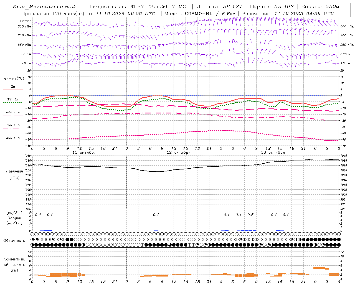Image resolution: width=355 pixels, height=284 pixels.
Task: Select the 'Облачность' cloud cover label
Action: click(14, 240)
